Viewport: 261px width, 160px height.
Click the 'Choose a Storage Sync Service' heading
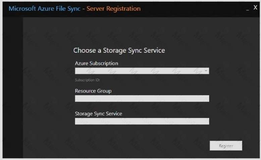click(x=119, y=51)
